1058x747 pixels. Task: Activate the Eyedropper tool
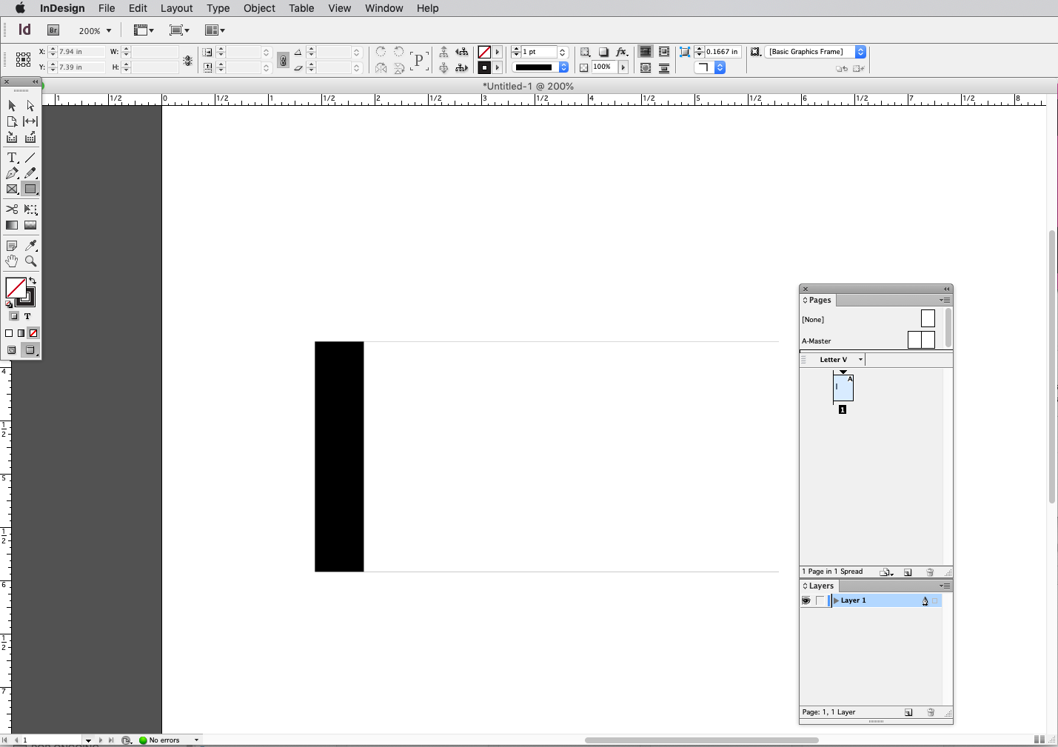coord(30,245)
